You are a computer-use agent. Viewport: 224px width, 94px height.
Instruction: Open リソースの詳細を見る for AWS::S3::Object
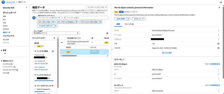pyautogui.click(x=213, y=64)
